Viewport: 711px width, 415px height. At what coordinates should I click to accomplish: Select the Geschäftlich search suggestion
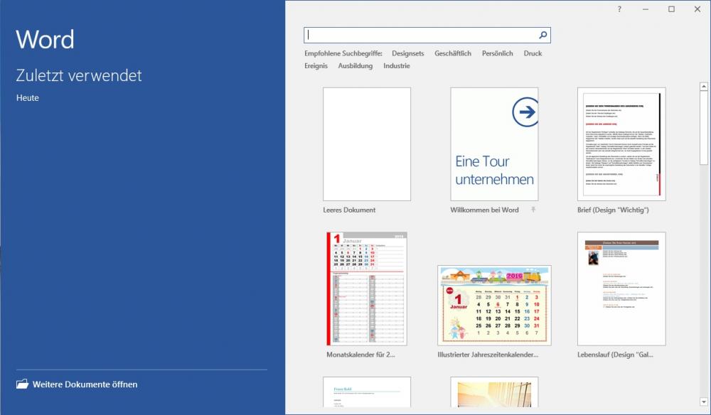452,53
